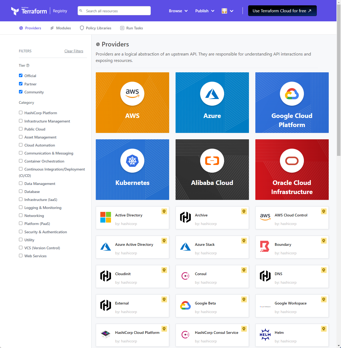This screenshot has height=348, width=341.
Task: Click Use Terraform Cloud for free button
Action: (282, 11)
